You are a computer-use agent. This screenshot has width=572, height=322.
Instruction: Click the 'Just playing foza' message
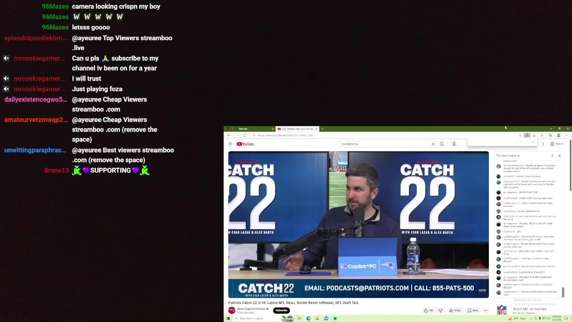point(97,89)
